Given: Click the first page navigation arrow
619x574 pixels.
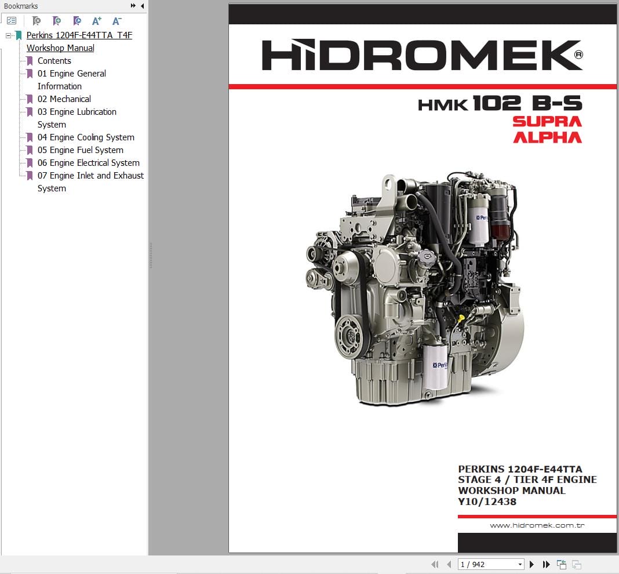Looking at the screenshot, I should pos(435,564).
